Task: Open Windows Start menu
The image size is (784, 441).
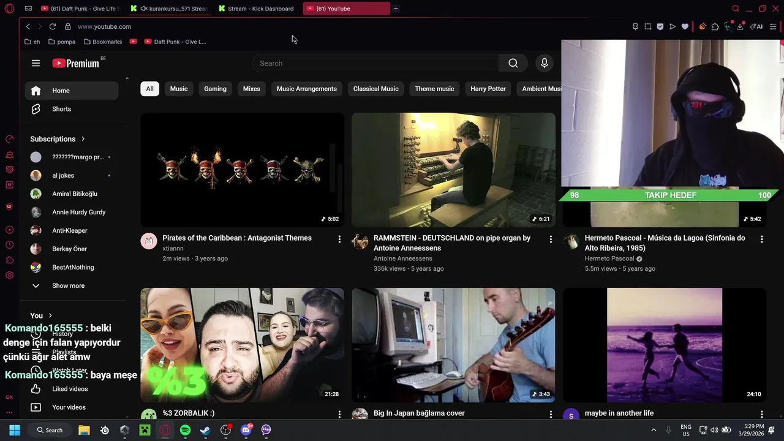Action: click(15, 430)
